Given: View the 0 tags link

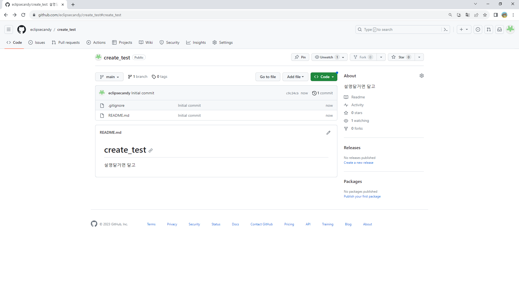Looking at the screenshot, I should (159, 77).
